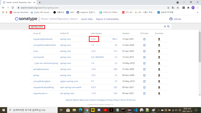Open Terms Of Service footer link
The width and height of the screenshot is (201, 113).
128,100
